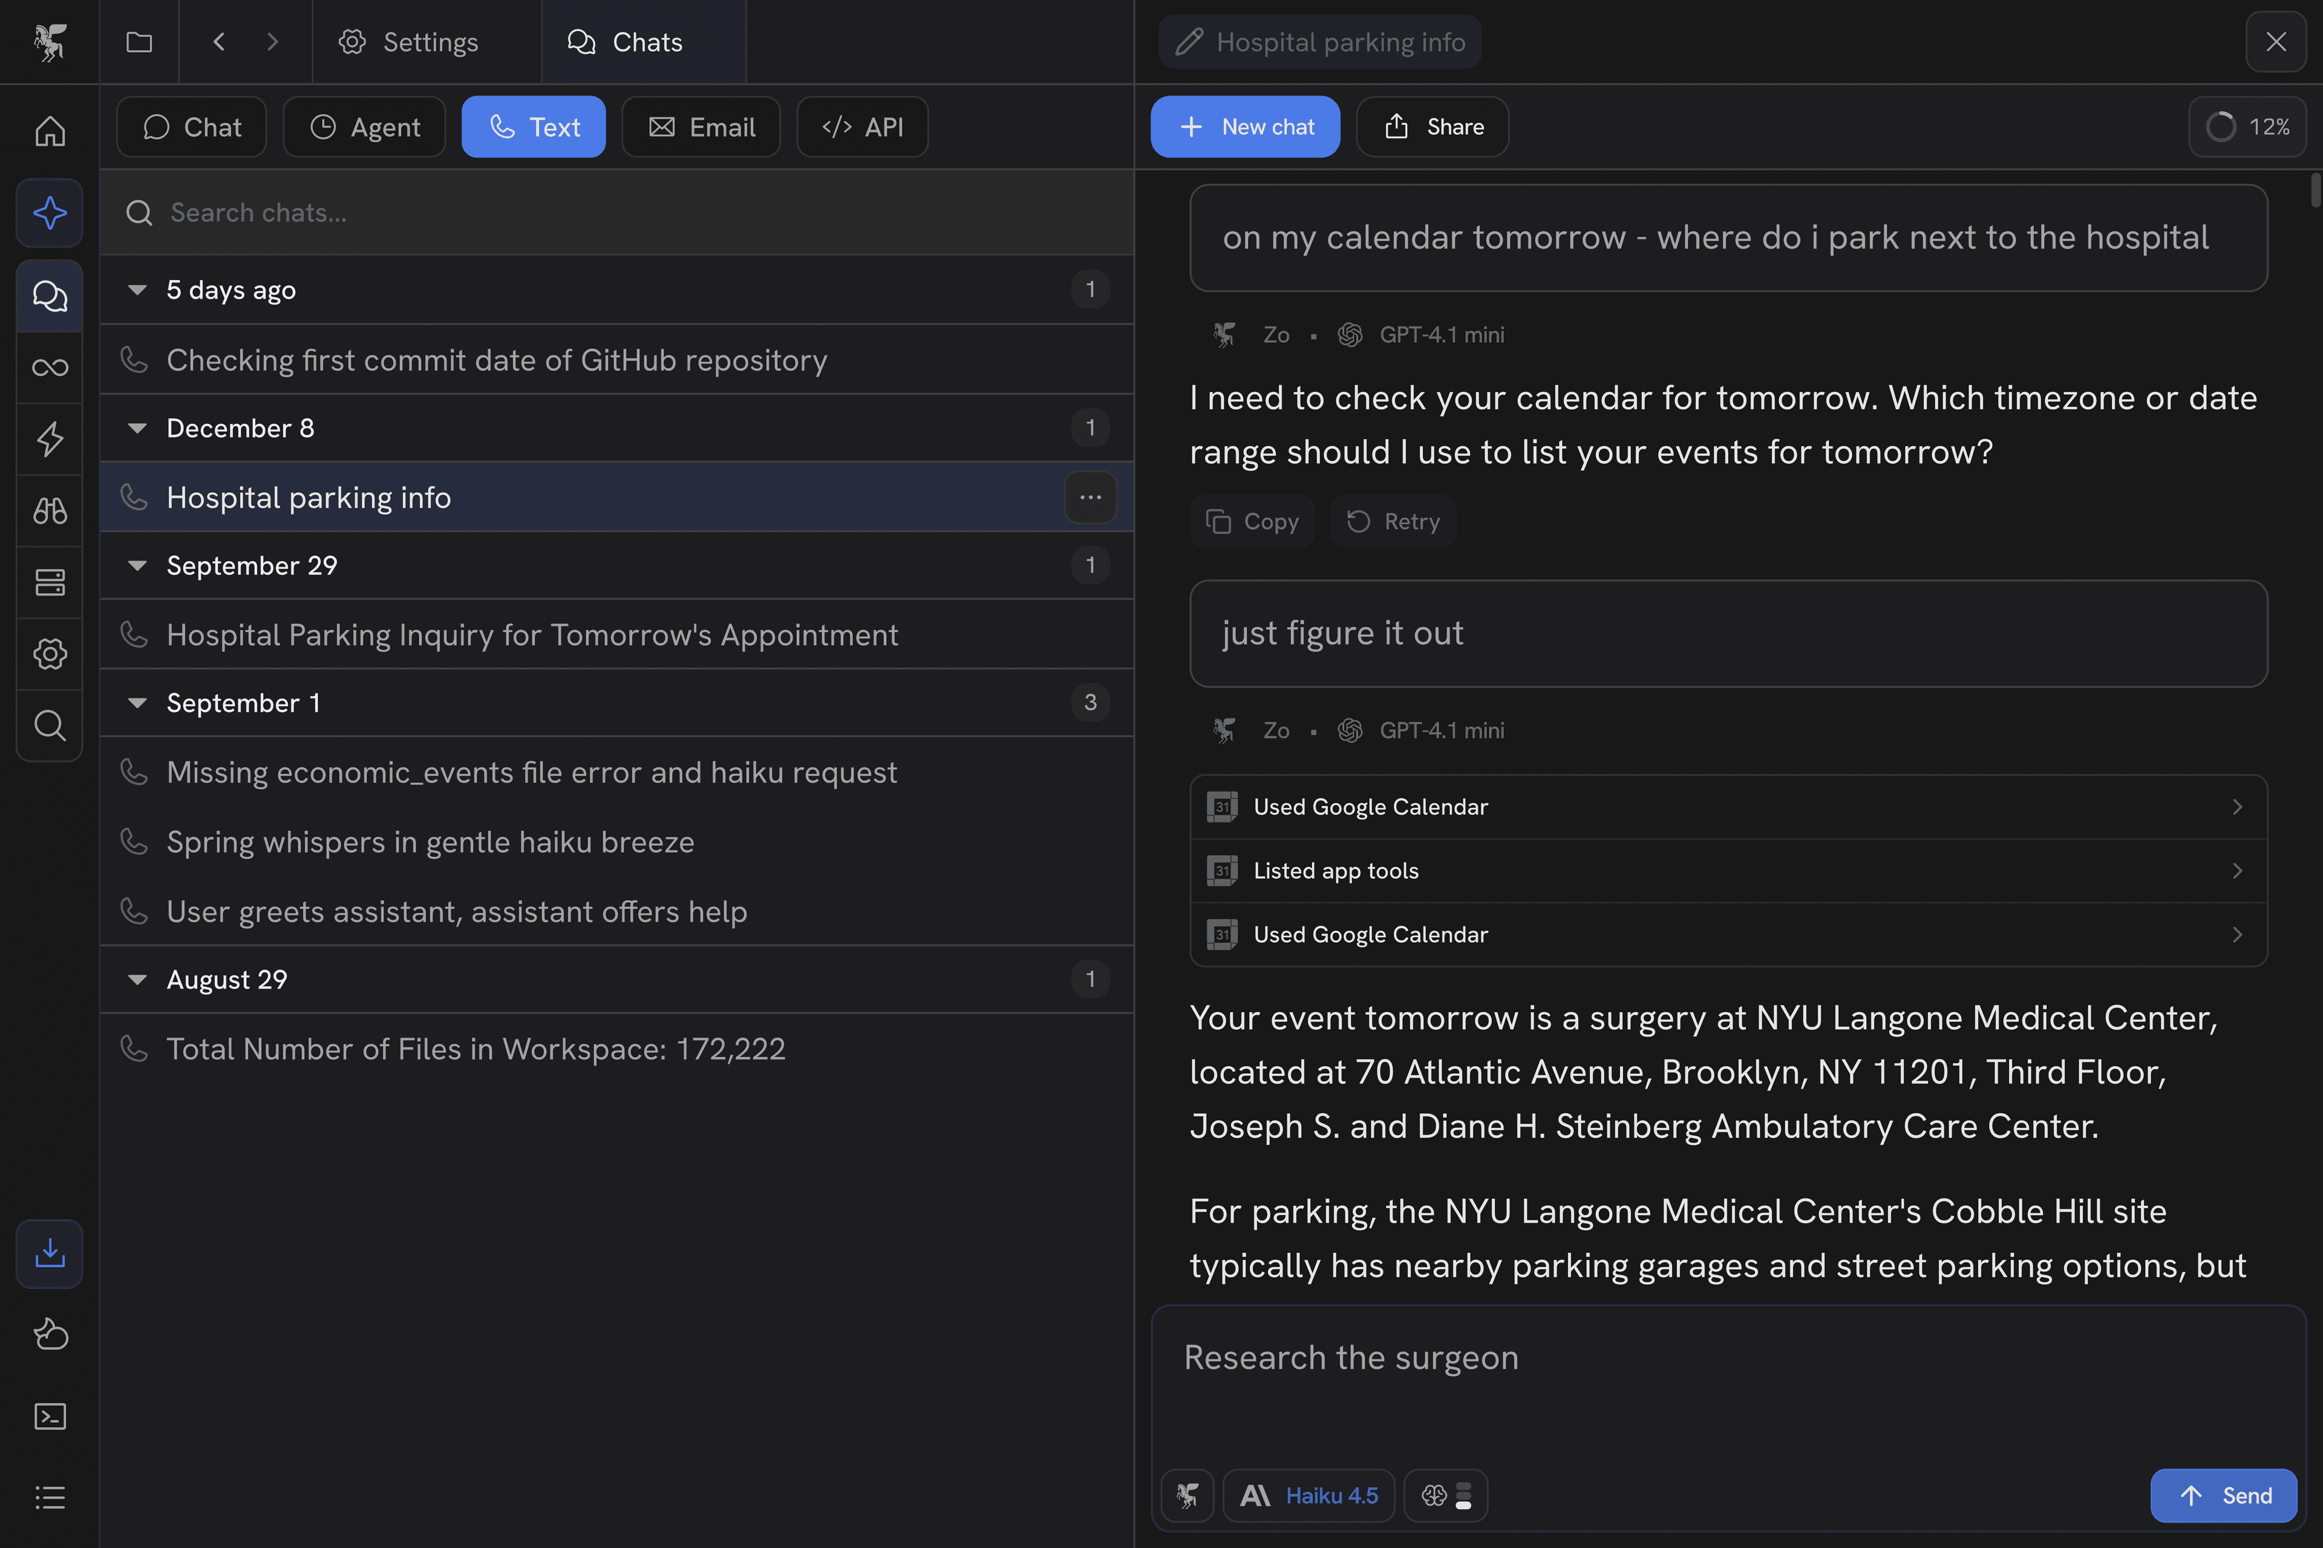Toggle the brain thinking switch
The height and width of the screenshot is (1548, 2323).
pos(1446,1495)
